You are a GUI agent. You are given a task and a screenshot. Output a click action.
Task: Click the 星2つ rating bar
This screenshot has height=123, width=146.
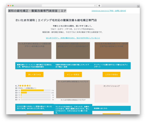(36, 97)
